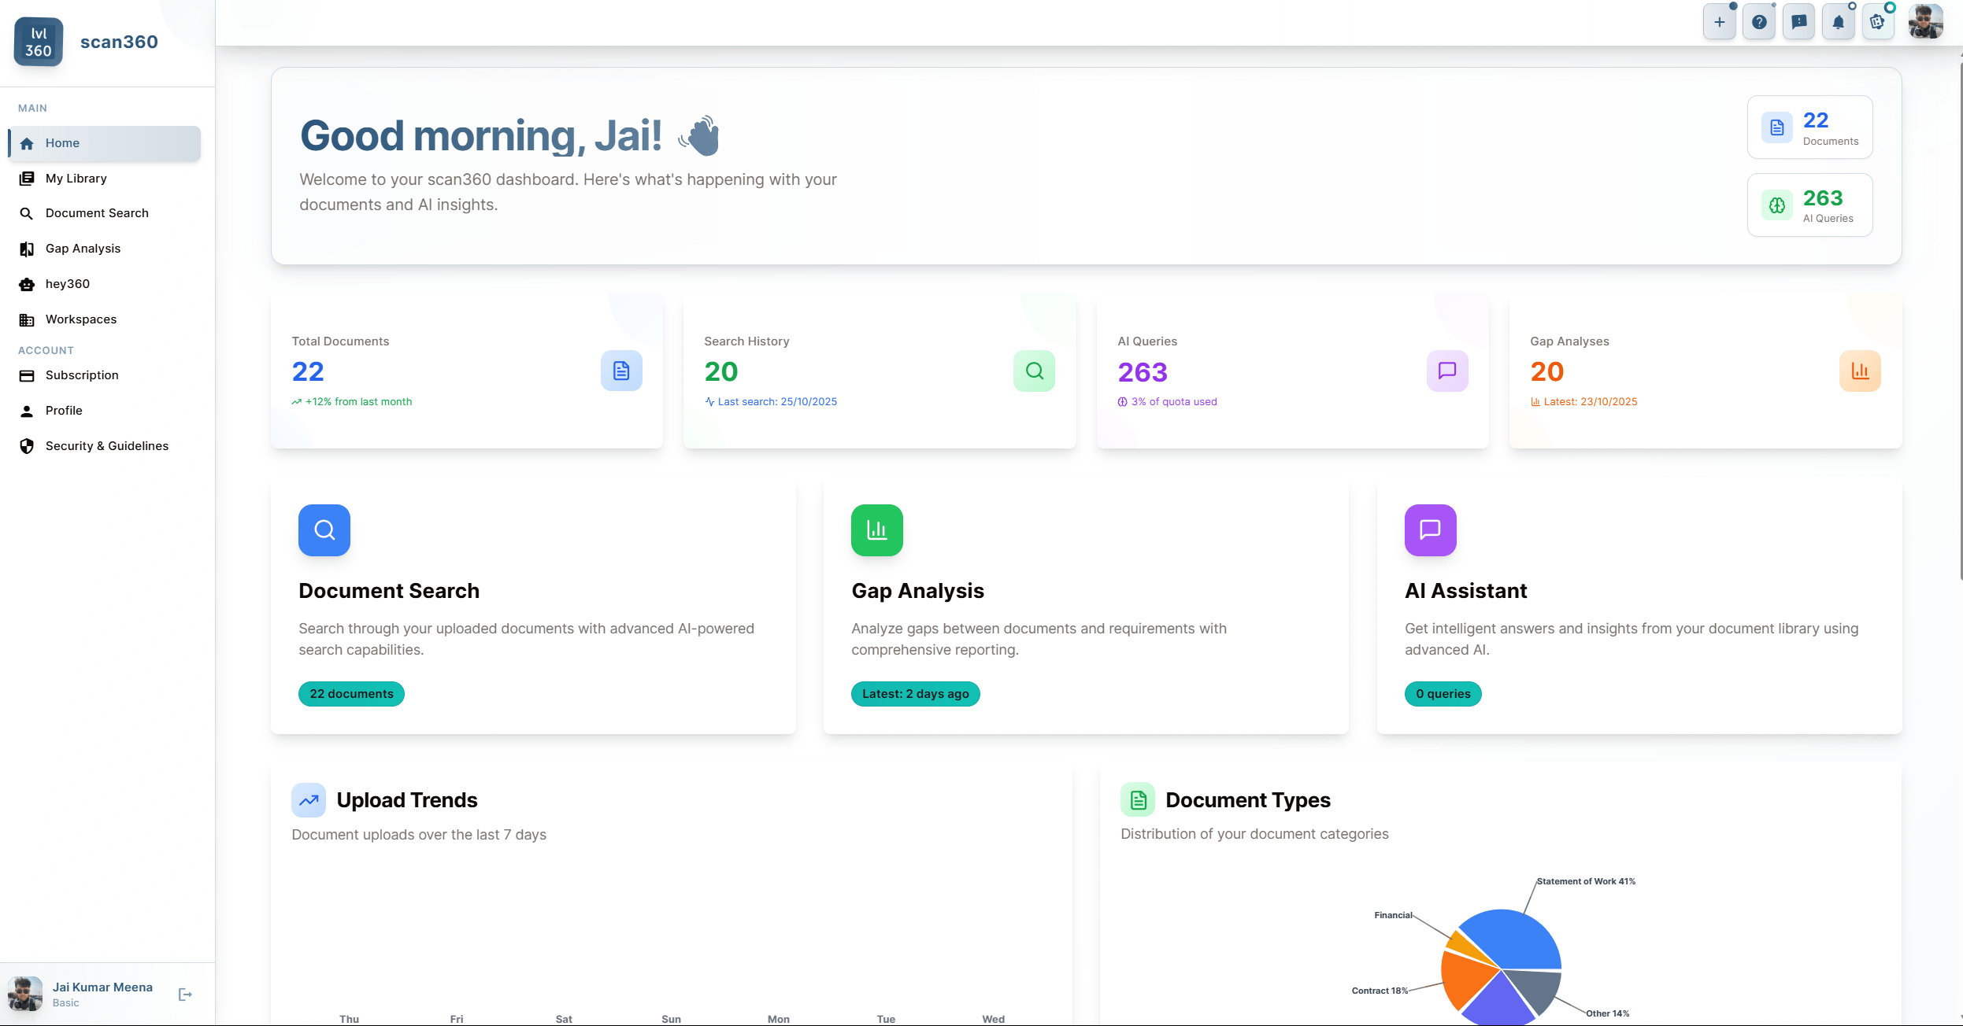1963x1026 pixels.
Task: Open the notifications bell
Action: pyautogui.click(x=1838, y=21)
